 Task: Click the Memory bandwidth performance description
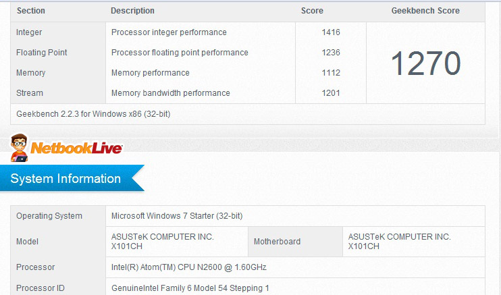click(x=171, y=93)
